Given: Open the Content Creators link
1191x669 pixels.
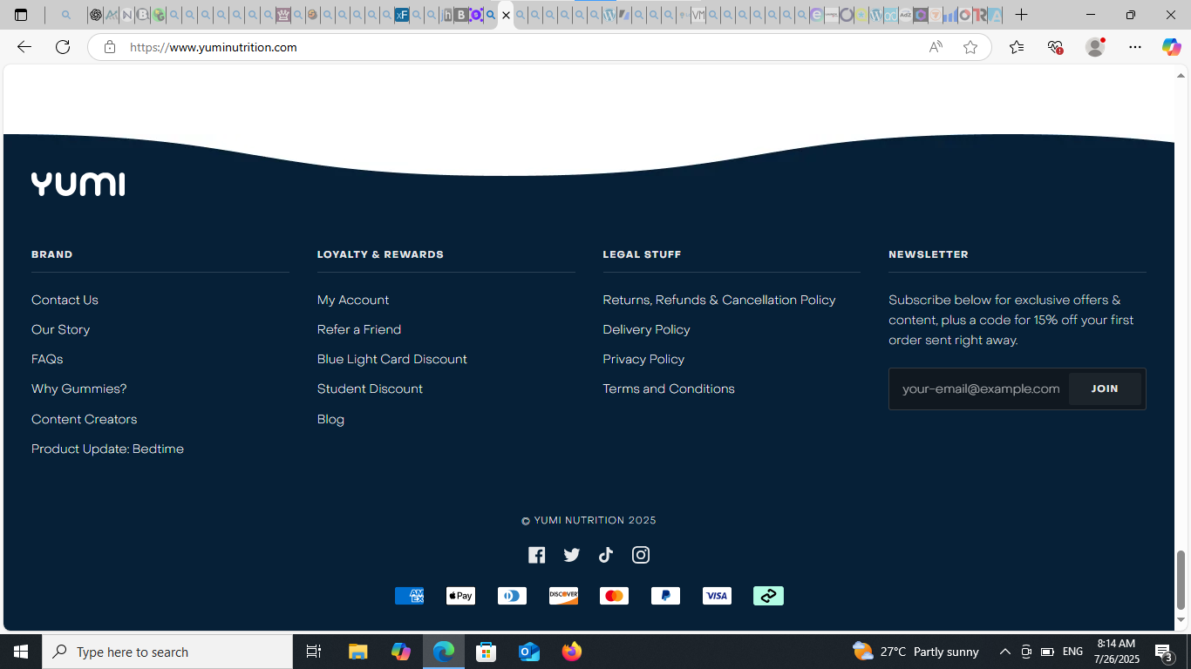Looking at the screenshot, I should coord(84,419).
